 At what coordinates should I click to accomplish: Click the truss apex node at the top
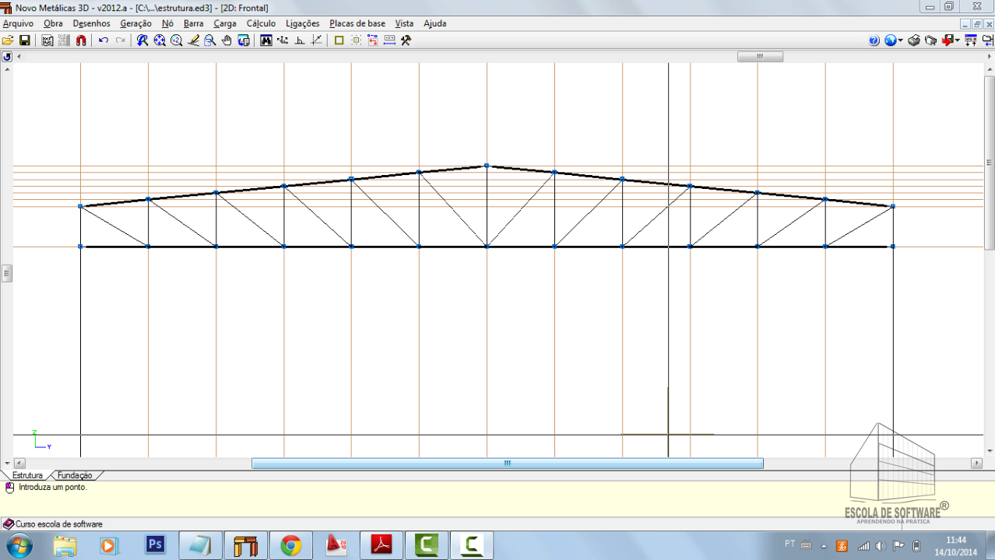487,166
